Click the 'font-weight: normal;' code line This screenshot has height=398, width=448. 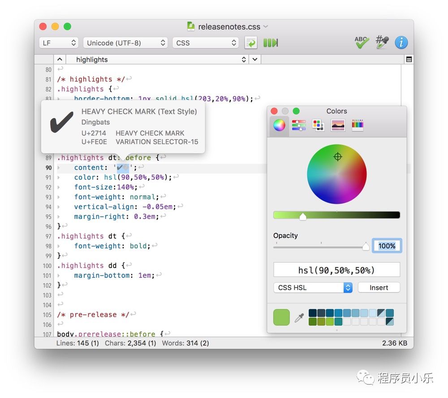pyautogui.click(x=116, y=197)
